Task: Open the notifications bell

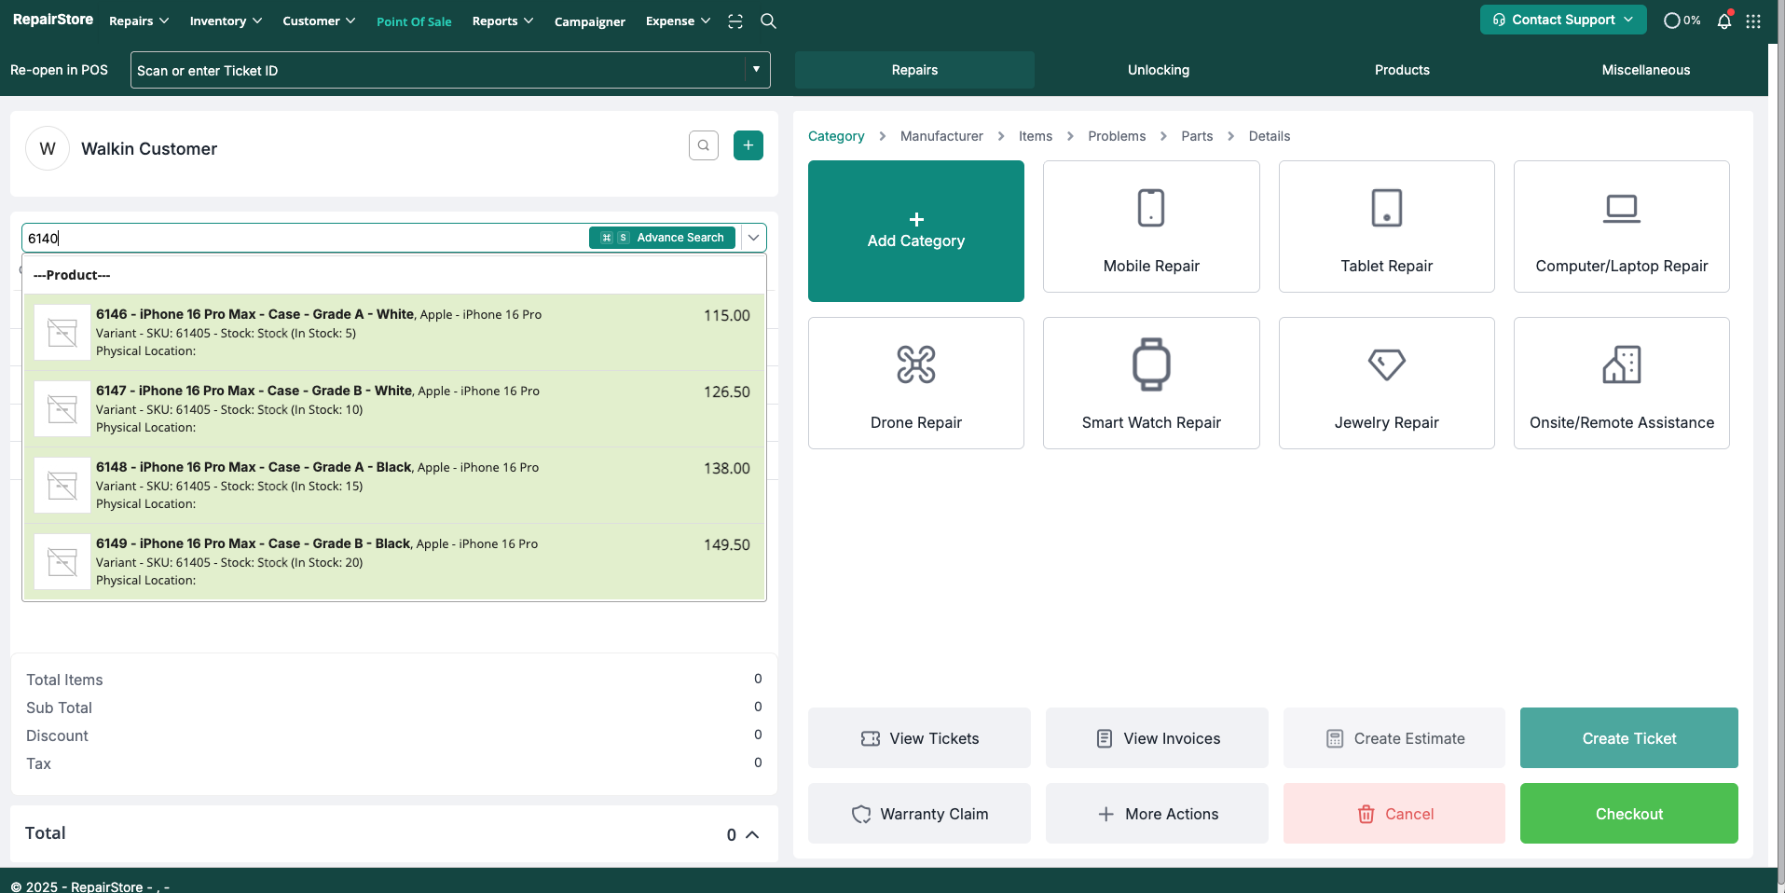Action: pos(1724,21)
